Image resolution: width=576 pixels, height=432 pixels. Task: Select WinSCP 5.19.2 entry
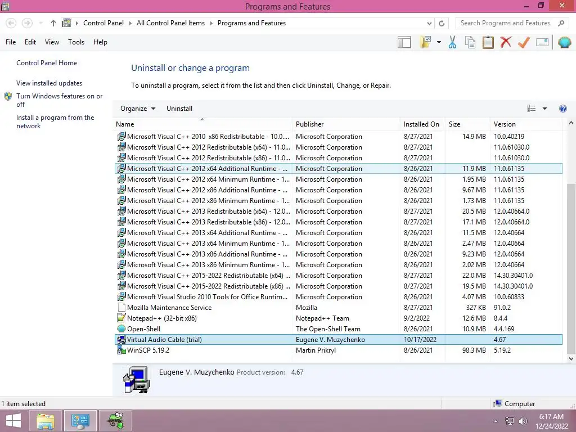pyautogui.click(x=338, y=350)
